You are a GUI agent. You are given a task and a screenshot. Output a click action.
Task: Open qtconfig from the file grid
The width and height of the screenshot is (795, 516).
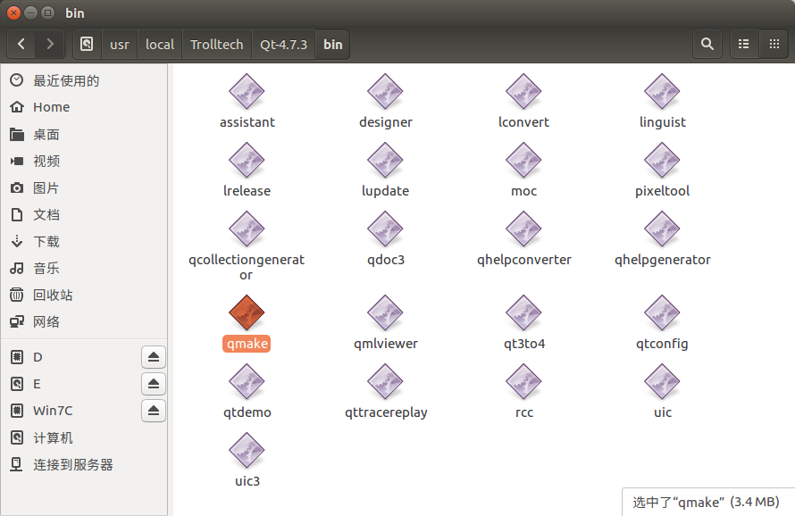[x=662, y=312]
